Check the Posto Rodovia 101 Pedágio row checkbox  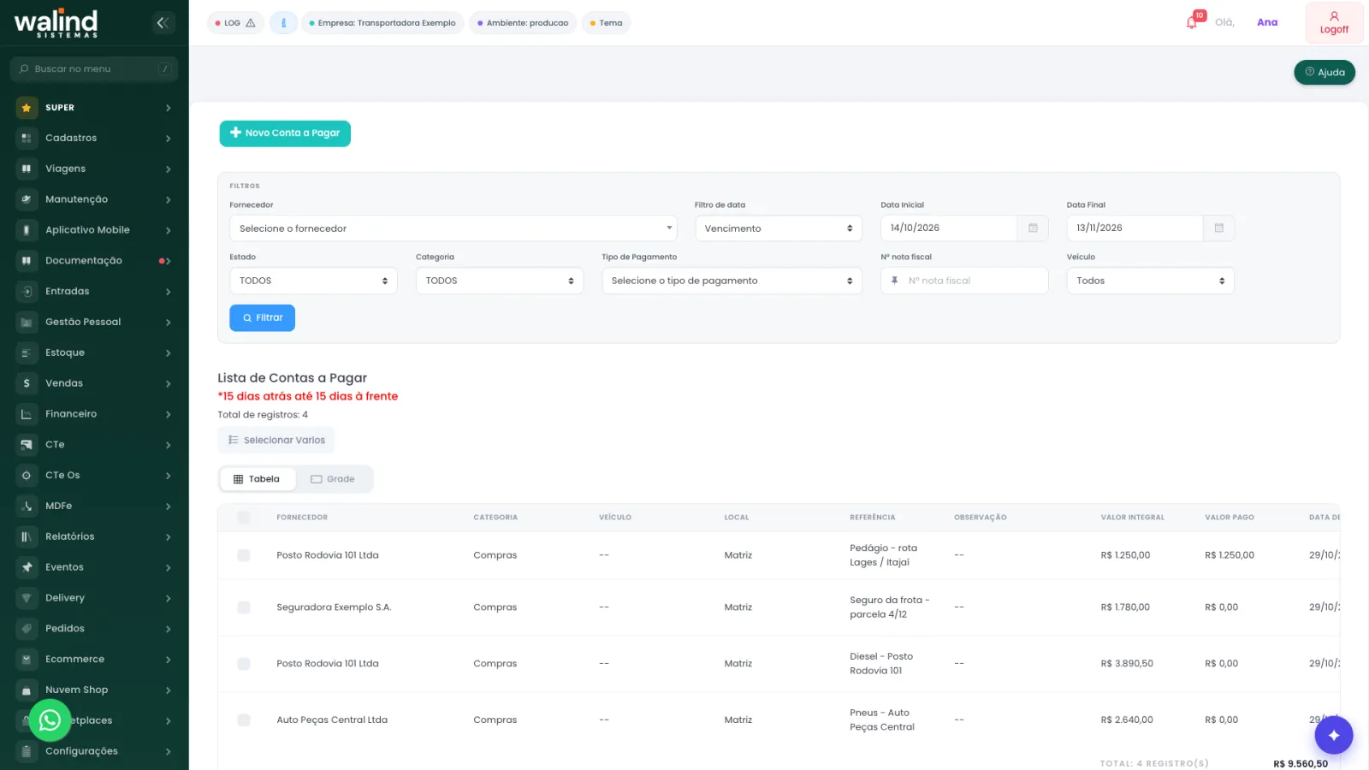click(244, 555)
